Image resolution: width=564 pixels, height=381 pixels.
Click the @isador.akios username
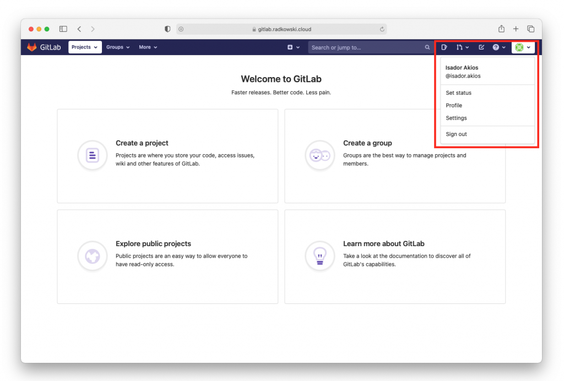click(463, 76)
